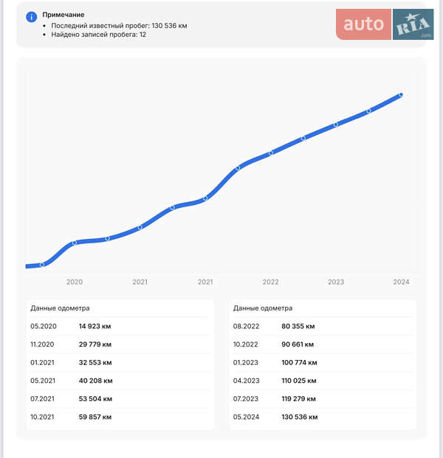This screenshot has height=458, width=443.
Task: Click the 2024 label on the chart axis
Action: pos(401,282)
